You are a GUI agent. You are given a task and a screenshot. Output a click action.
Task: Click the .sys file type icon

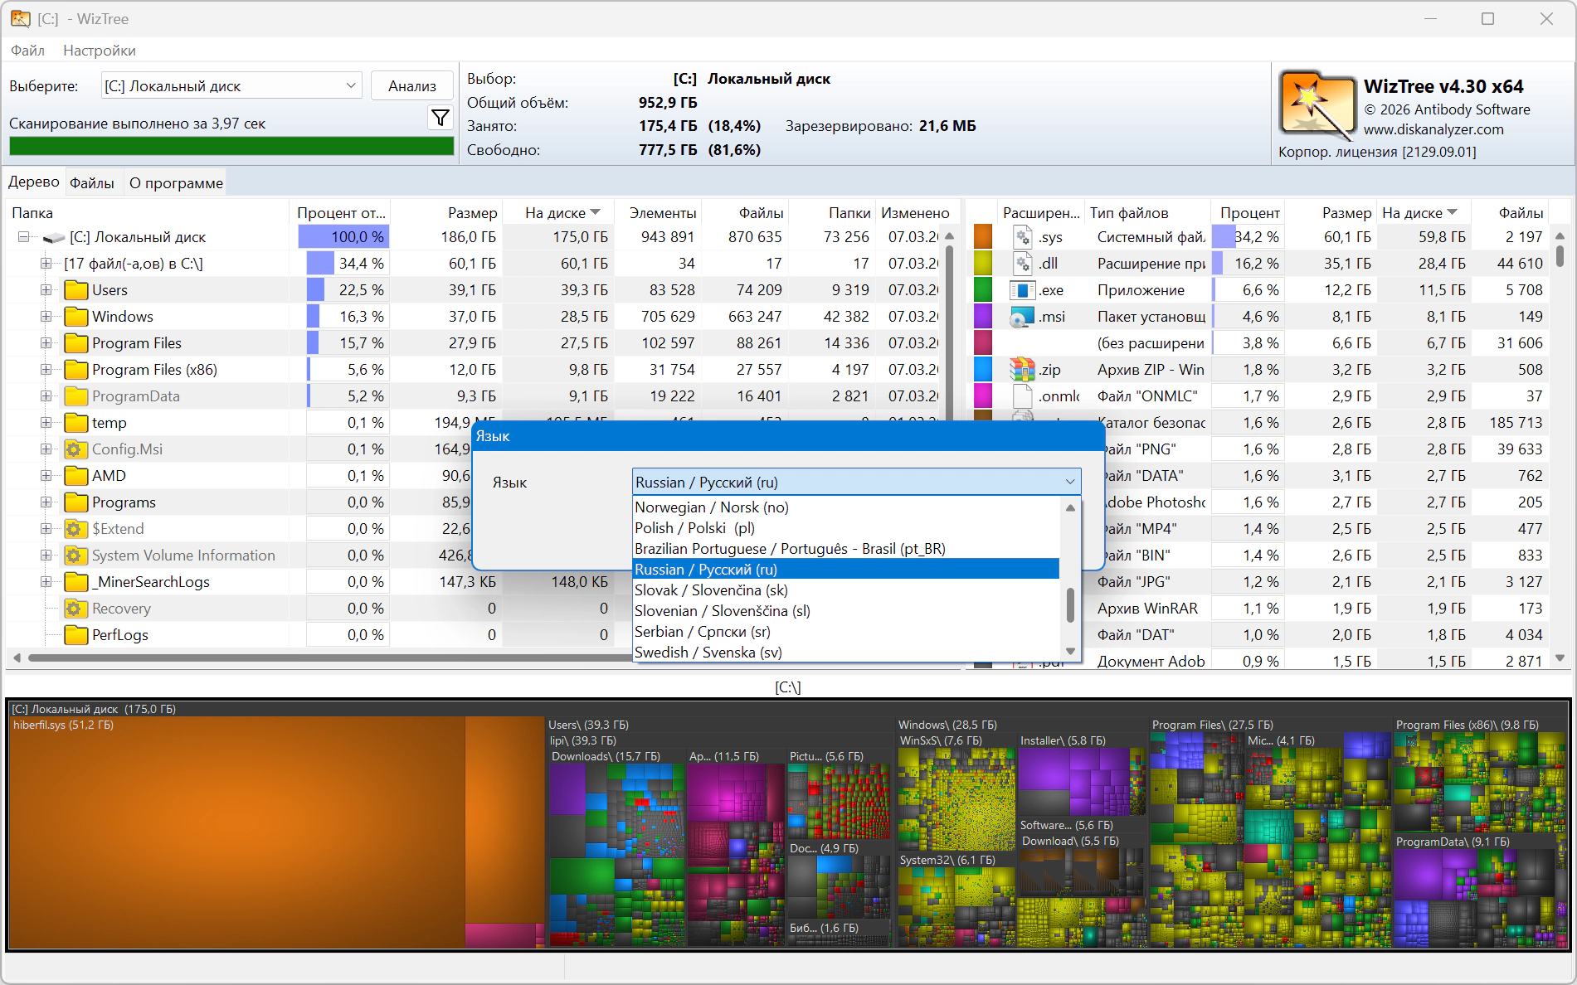(x=1023, y=237)
